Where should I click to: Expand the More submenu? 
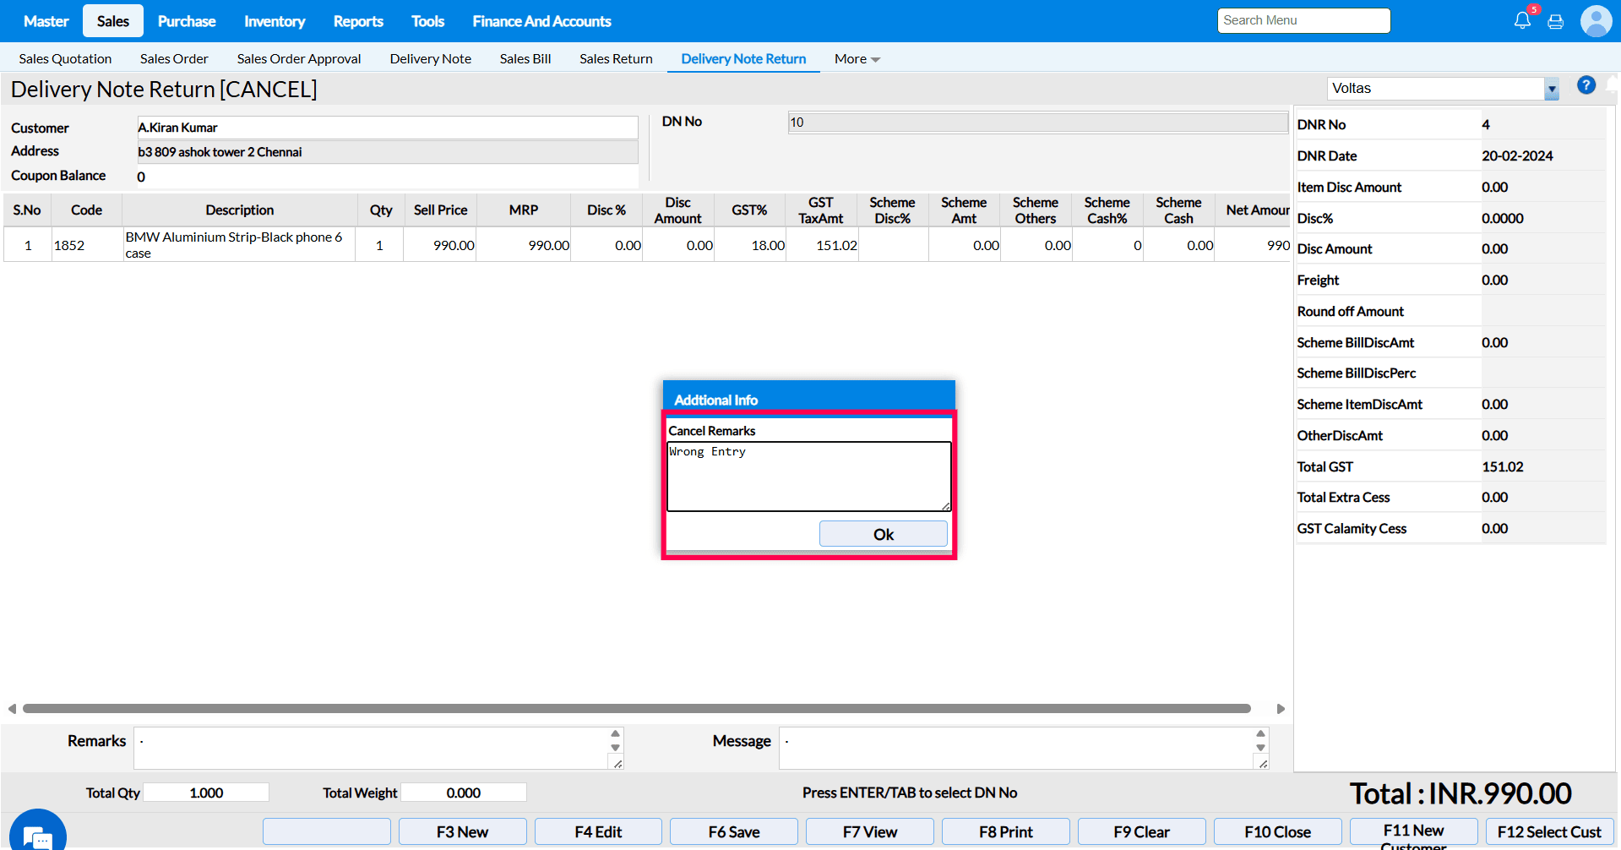(x=857, y=59)
